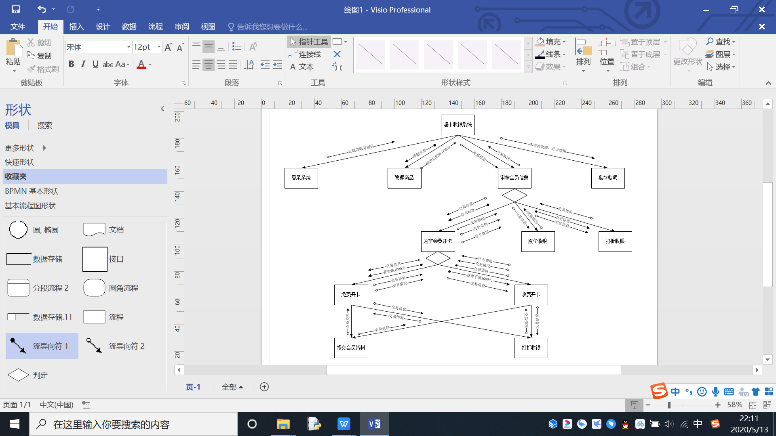
Task: Open 基本流程图形状 stencil
Action: click(x=30, y=205)
